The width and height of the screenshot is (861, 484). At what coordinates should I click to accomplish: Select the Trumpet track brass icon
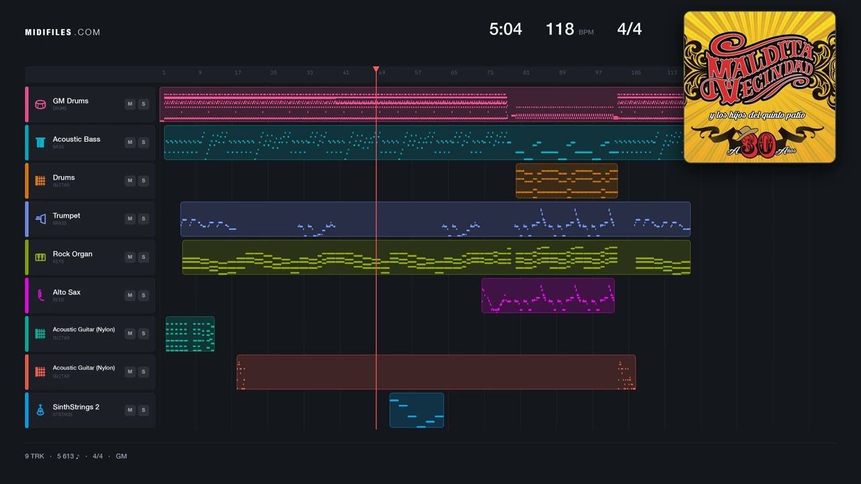click(x=40, y=219)
